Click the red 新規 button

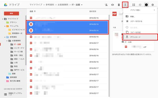[11, 14]
